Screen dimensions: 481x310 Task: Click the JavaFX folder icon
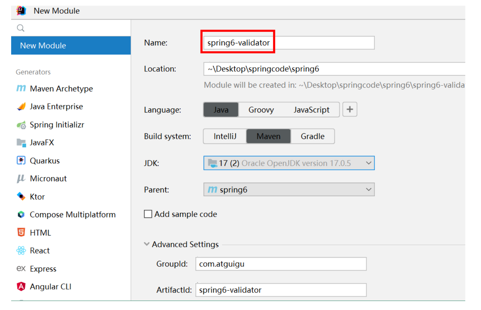pyautogui.click(x=21, y=143)
